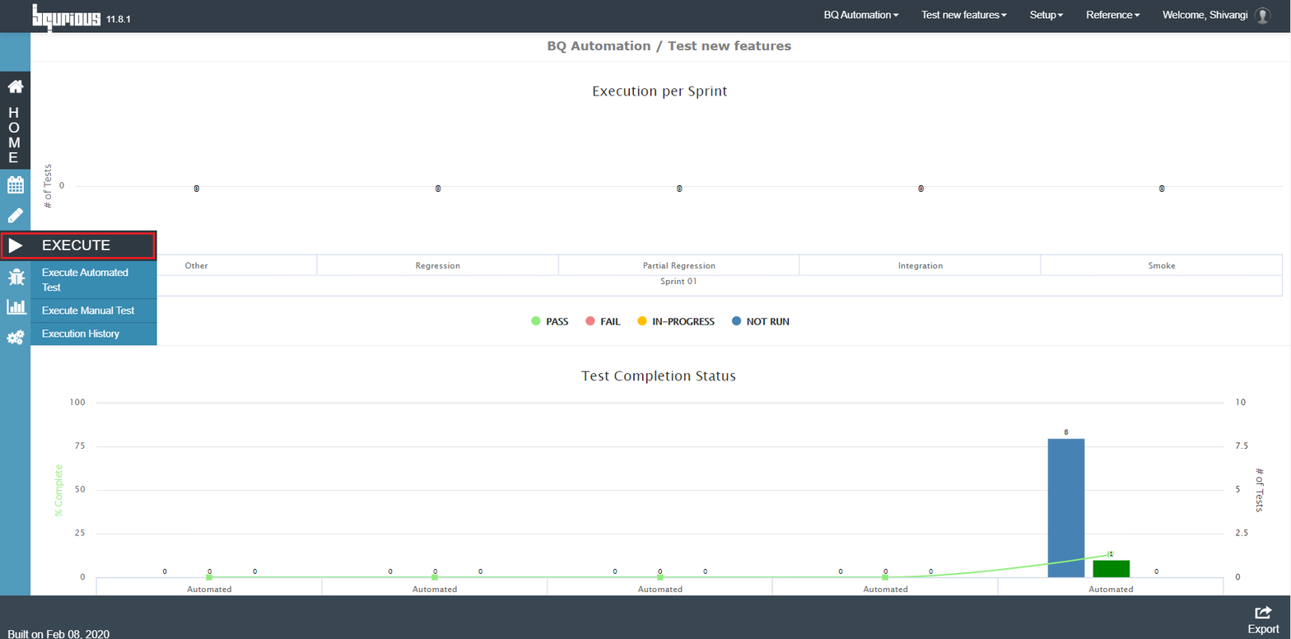This screenshot has height=639, width=1291.
Task: Click the Execute play arrow icon
Action: click(15, 245)
